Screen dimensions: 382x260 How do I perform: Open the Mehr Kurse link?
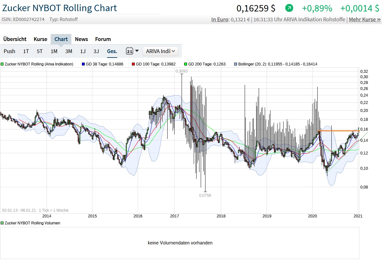364,19
